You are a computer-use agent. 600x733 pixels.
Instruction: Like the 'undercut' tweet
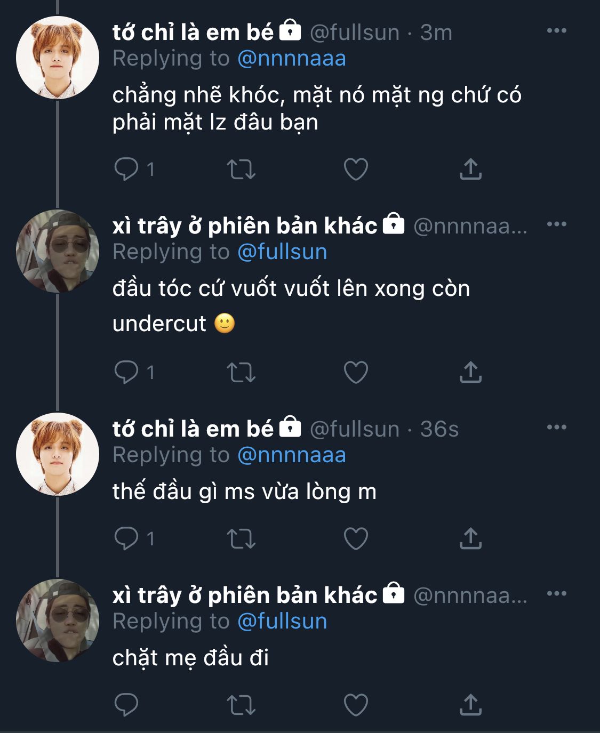356,372
